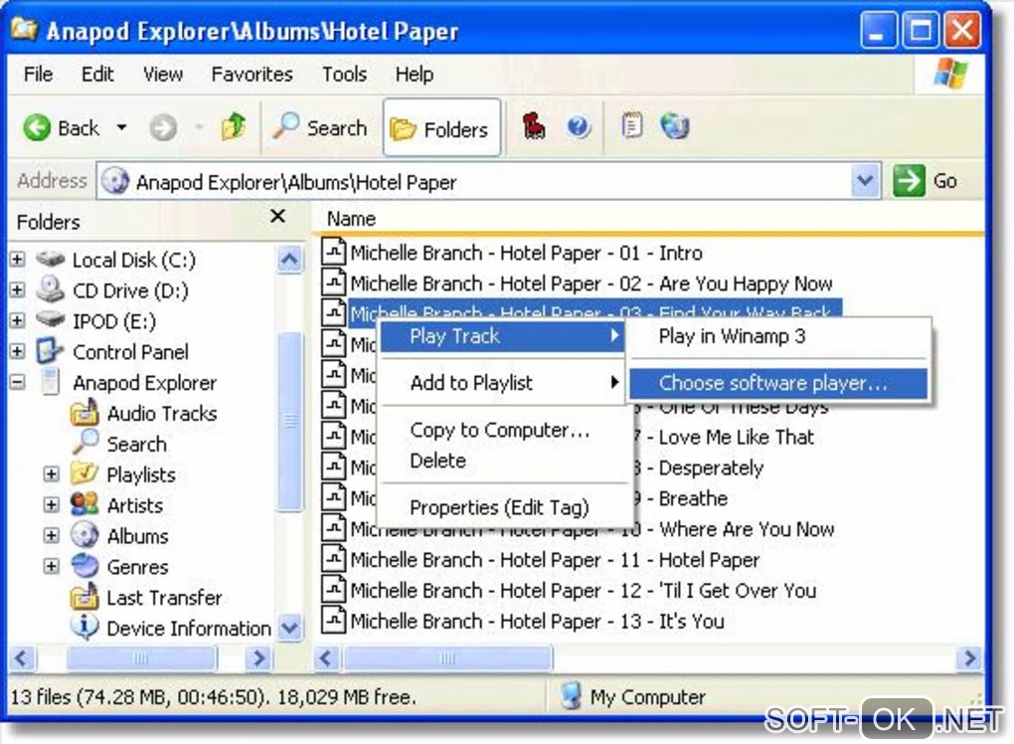This screenshot has width=1014, height=744.
Task: Open the Edit menu
Action: [x=97, y=75]
